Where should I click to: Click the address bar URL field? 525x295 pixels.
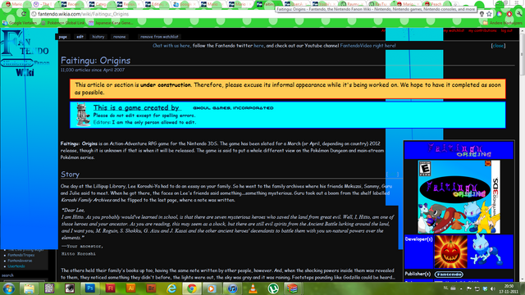click(254, 14)
